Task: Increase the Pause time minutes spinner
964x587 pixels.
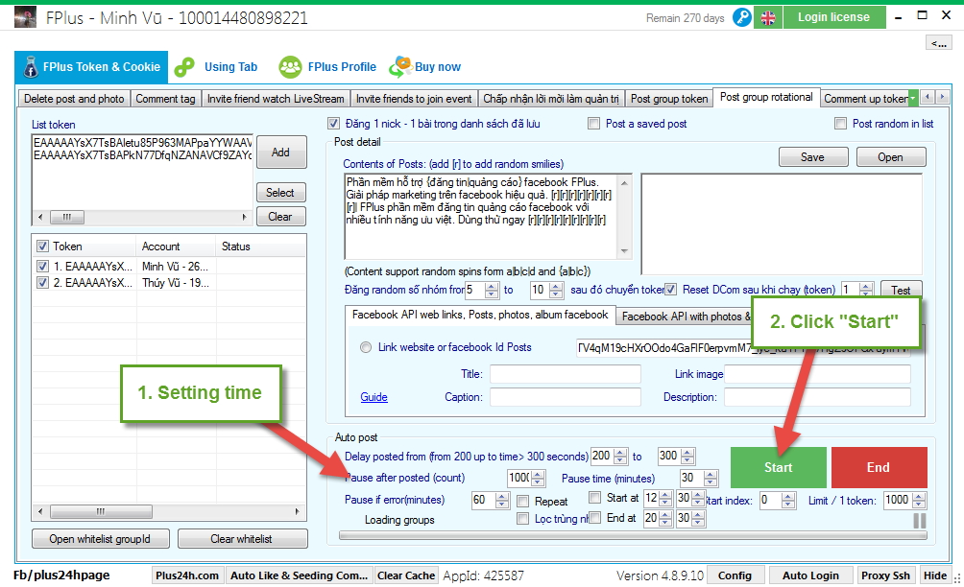Action: coord(711,474)
